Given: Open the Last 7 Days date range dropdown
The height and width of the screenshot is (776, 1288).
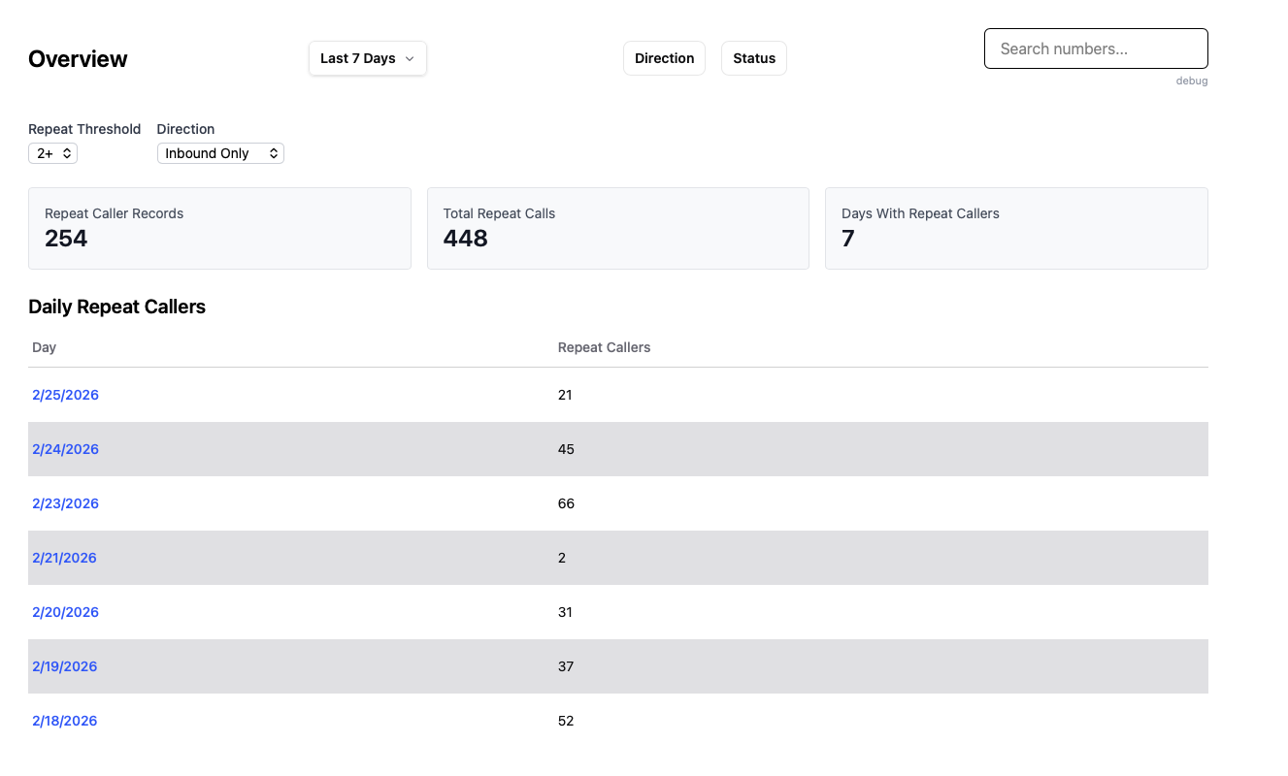Looking at the screenshot, I should 366,58.
